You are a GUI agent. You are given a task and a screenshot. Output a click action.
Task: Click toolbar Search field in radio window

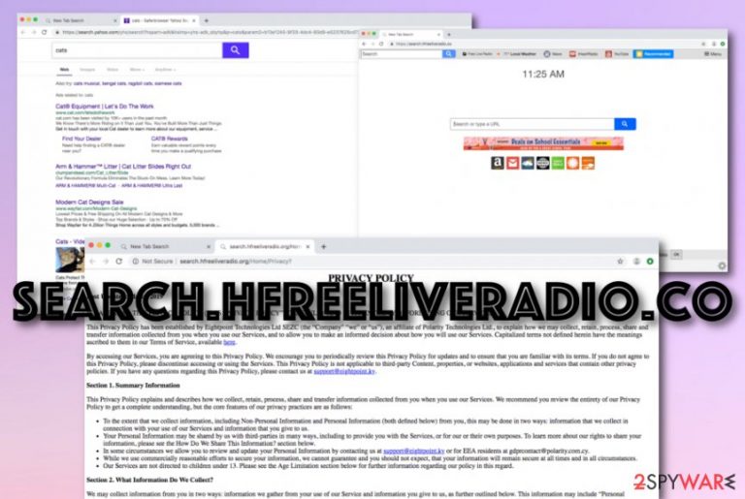[x=402, y=54]
